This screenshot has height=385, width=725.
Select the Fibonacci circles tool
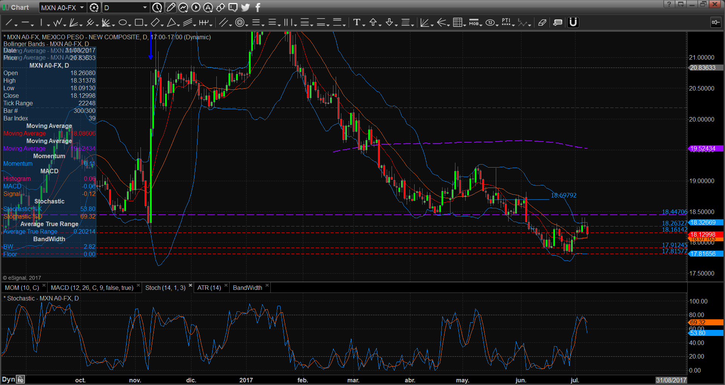(239, 23)
